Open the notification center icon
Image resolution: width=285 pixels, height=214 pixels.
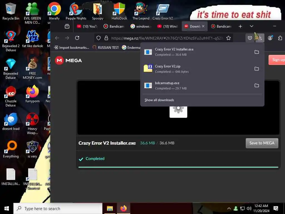point(276,208)
